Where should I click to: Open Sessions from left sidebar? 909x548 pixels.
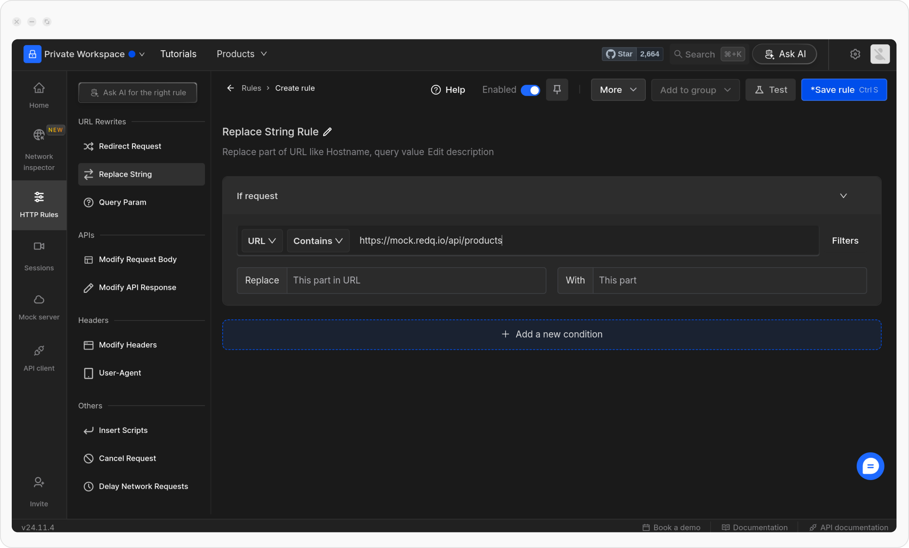pyautogui.click(x=39, y=256)
